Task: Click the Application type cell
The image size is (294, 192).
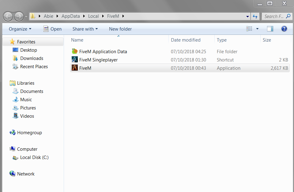Action: click(x=228, y=68)
